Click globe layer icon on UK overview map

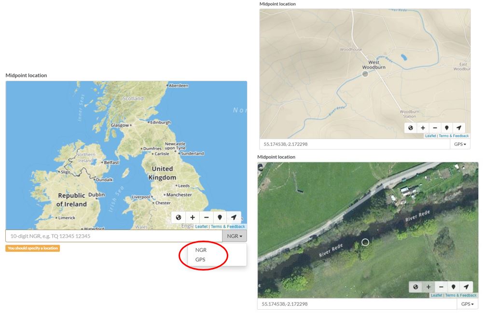(x=179, y=217)
